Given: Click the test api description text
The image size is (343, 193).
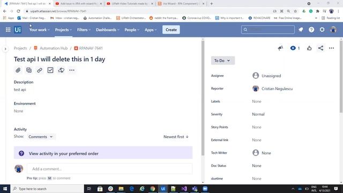Looking at the screenshot, I should click(20, 90).
